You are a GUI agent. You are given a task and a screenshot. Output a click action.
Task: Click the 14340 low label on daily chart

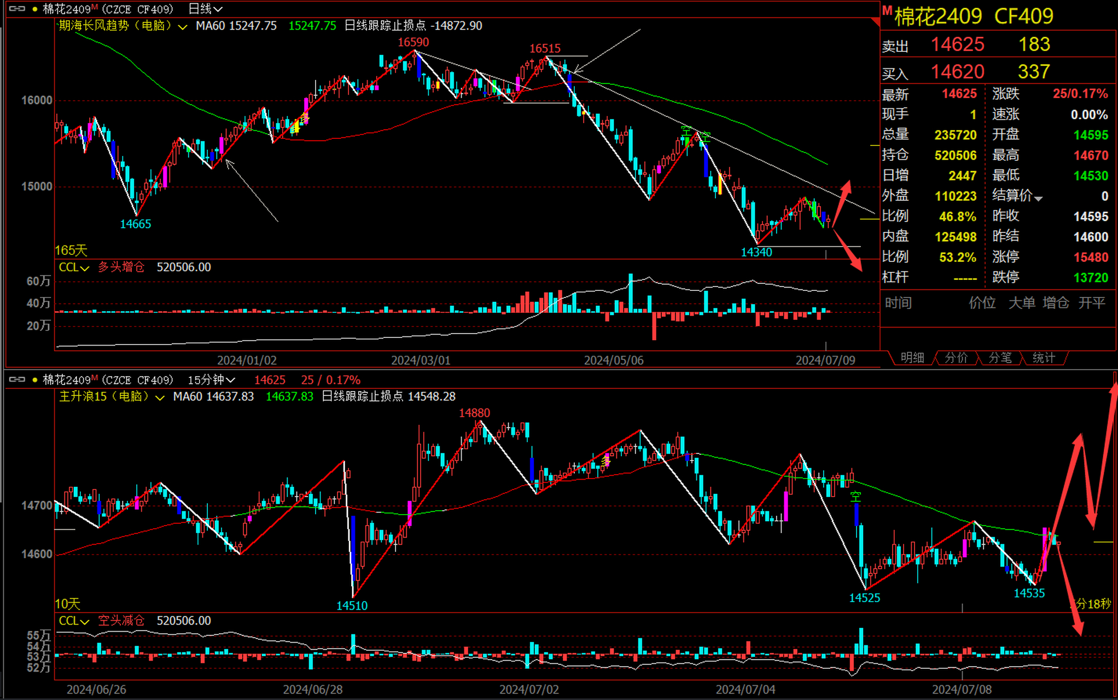pos(756,252)
